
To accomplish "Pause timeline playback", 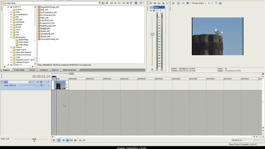I will click(72, 140).
